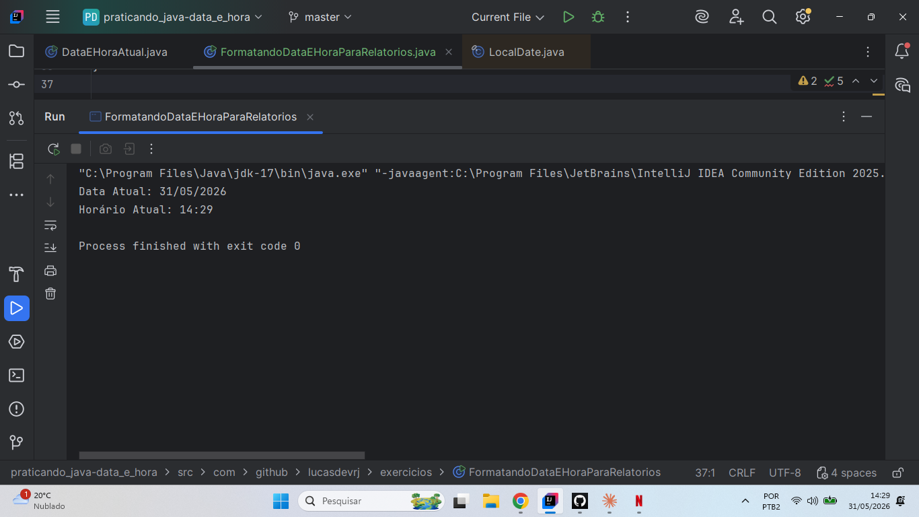Toggle soft-wrap in console
Screen dimensions: 919x517
click(50, 225)
